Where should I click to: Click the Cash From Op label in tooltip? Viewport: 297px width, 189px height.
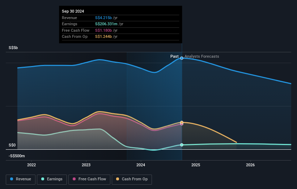pyautogui.click(x=75, y=37)
